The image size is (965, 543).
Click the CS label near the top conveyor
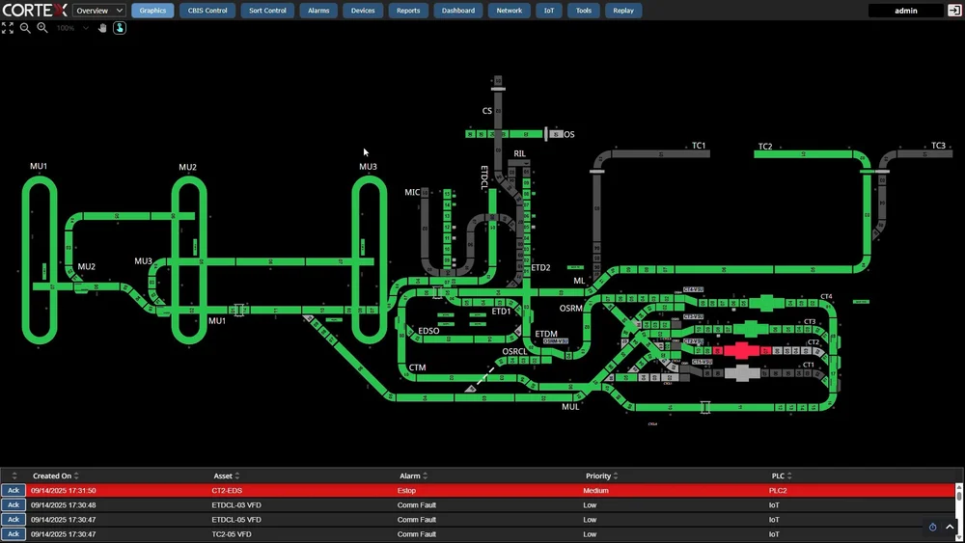pos(486,111)
